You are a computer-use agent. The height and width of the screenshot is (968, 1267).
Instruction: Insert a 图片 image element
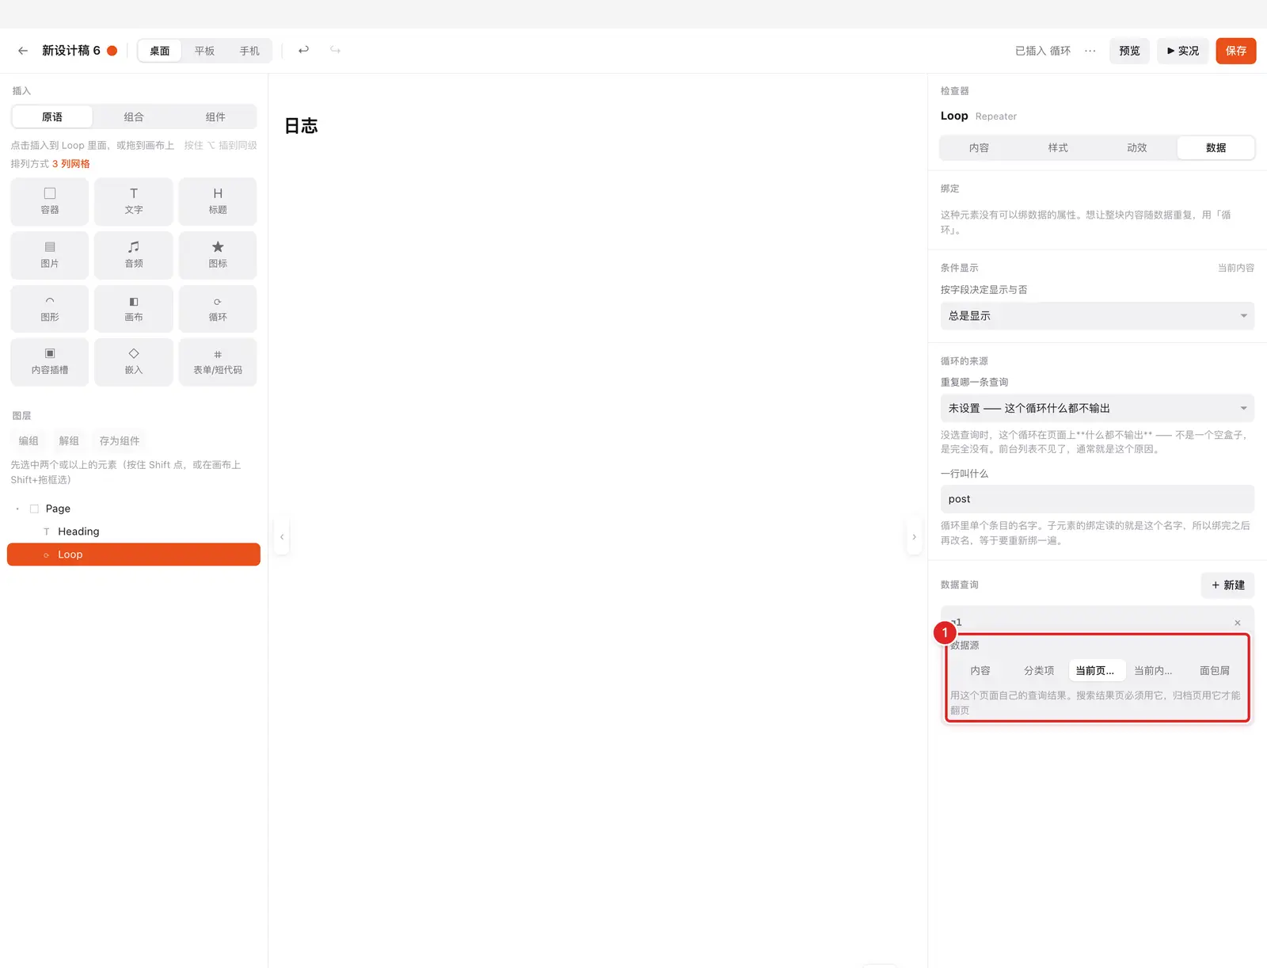[x=50, y=255]
